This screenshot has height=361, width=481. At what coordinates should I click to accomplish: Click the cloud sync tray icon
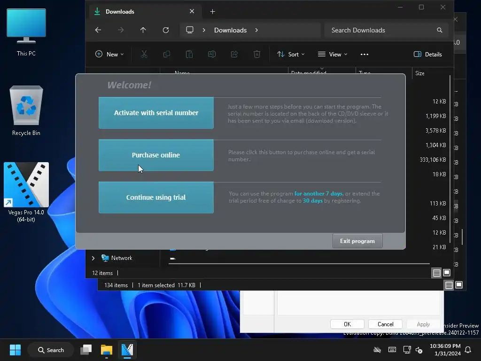pos(377,350)
